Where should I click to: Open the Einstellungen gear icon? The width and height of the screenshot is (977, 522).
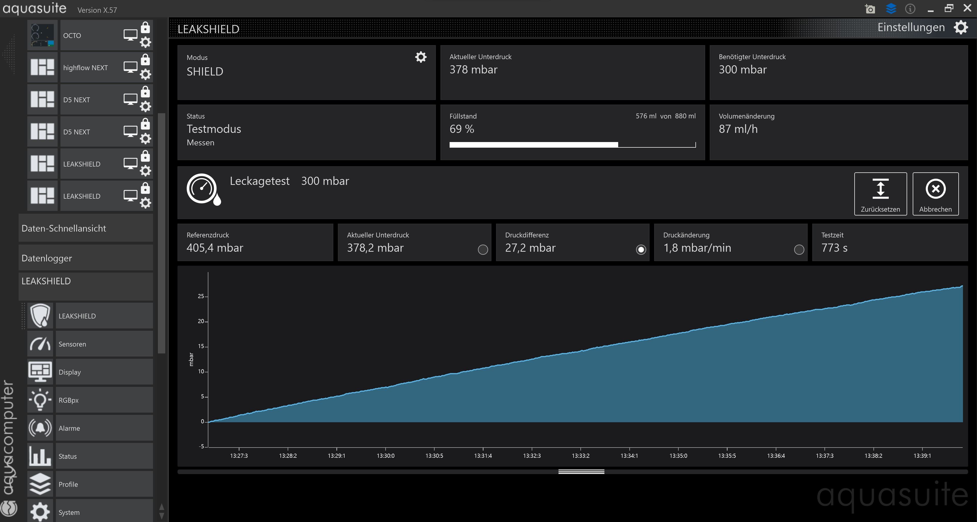(x=961, y=27)
